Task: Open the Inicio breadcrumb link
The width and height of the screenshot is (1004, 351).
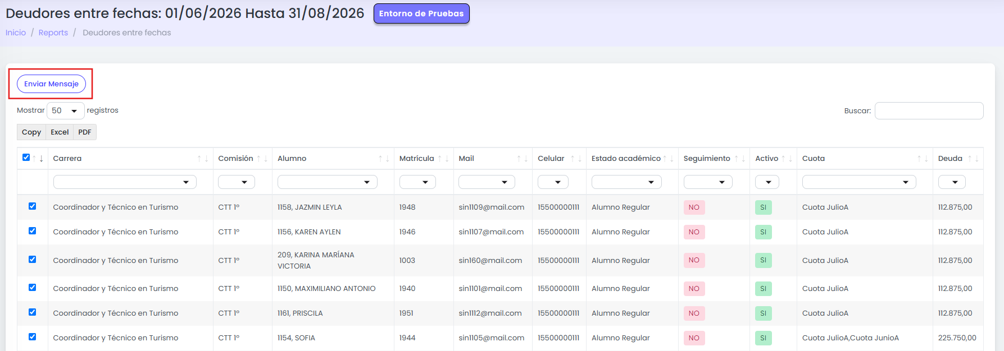Action: point(16,33)
